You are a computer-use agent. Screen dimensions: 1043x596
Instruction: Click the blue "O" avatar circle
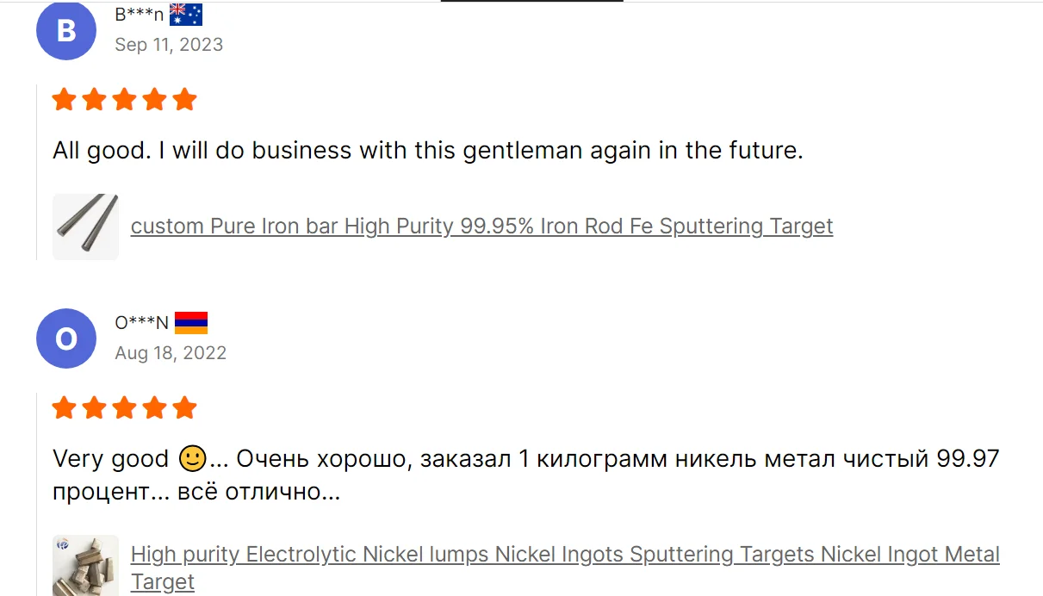(x=66, y=338)
